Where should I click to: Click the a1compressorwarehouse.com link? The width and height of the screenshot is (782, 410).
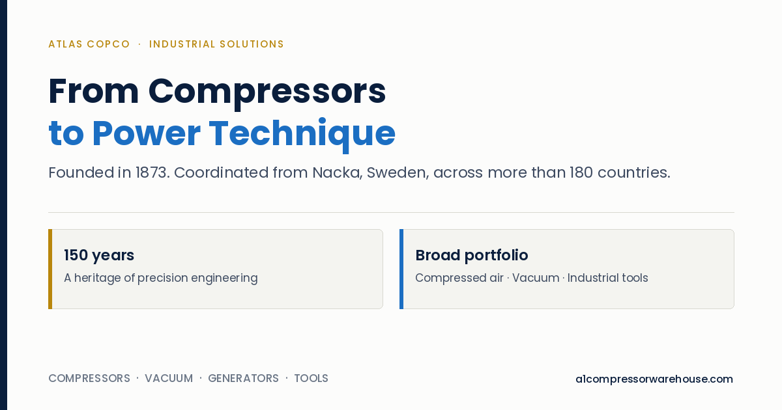pyautogui.click(x=654, y=379)
